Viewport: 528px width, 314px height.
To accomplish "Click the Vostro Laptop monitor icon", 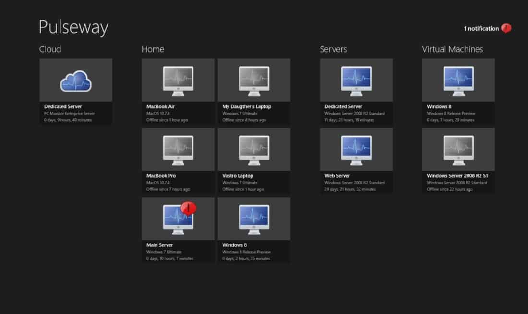I will click(254, 149).
